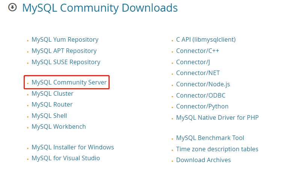Open the MySQL Community Downloads heading
This screenshot has height=170, width=285.
100,8
